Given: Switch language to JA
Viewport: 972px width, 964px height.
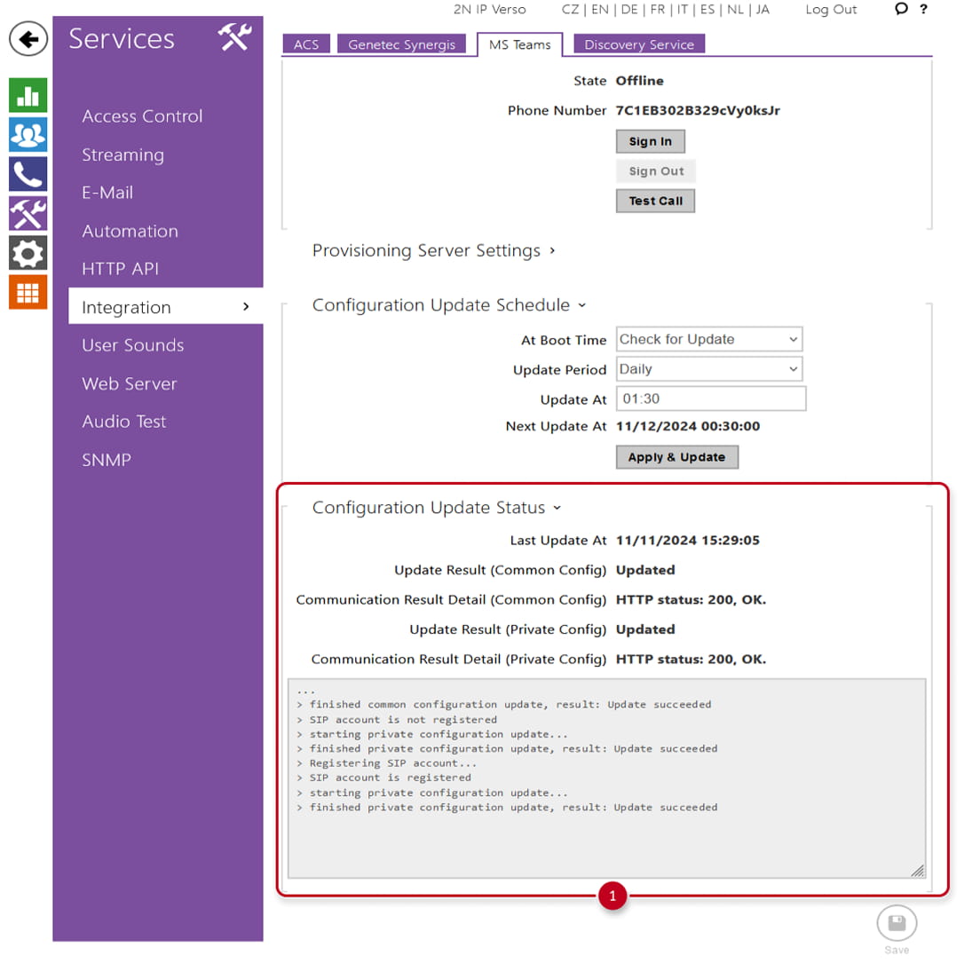Looking at the screenshot, I should click(x=763, y=9).
